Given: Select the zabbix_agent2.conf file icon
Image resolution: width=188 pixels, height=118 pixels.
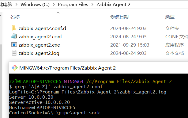Looking at the screenshot, I should tap(14, 36).
